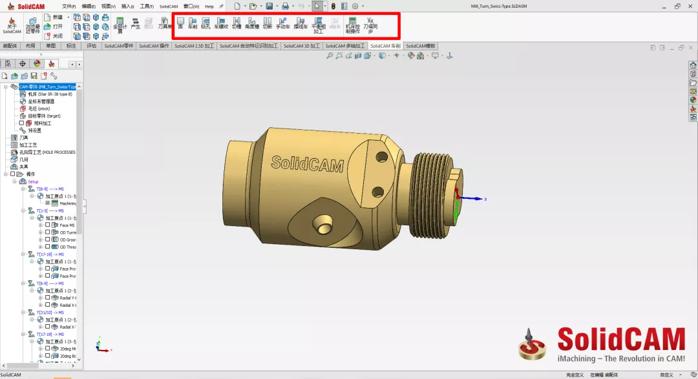Select the 切槽 grooving operation
Screen dimensions: 698x379
[237, 24]
